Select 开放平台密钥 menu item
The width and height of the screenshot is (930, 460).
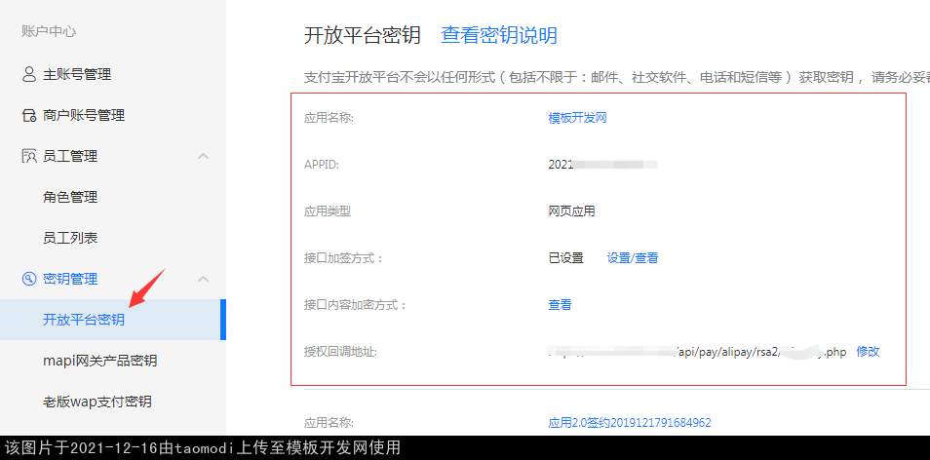click(x=84, y=320)
